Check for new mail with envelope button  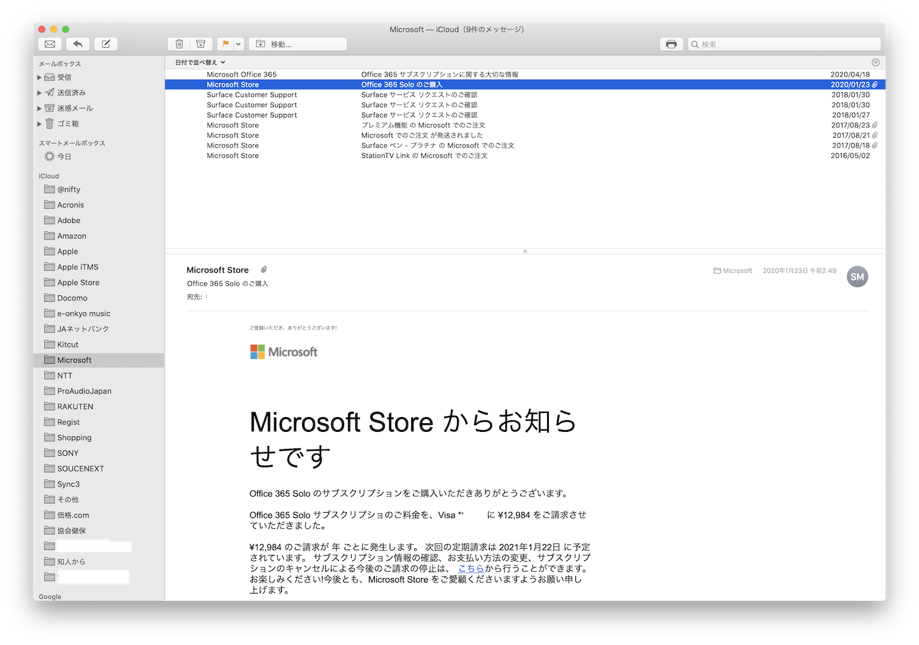[x=50, y=44]
